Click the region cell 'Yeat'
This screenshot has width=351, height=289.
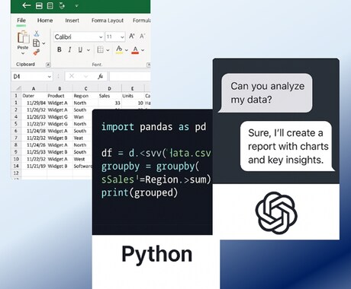82,138
